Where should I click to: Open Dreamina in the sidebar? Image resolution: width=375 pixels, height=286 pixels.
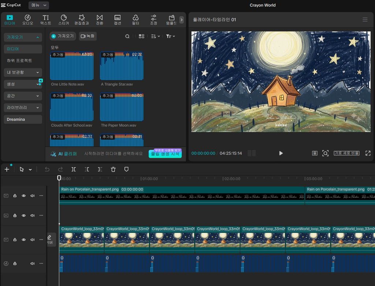click(x=23, y=119)
